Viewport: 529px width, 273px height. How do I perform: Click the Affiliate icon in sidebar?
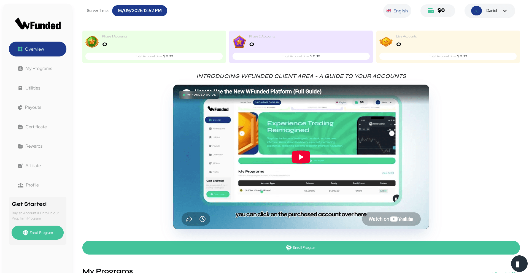click(x=20, y=166)
